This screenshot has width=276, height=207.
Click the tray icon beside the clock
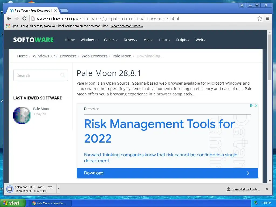point(256,203)
